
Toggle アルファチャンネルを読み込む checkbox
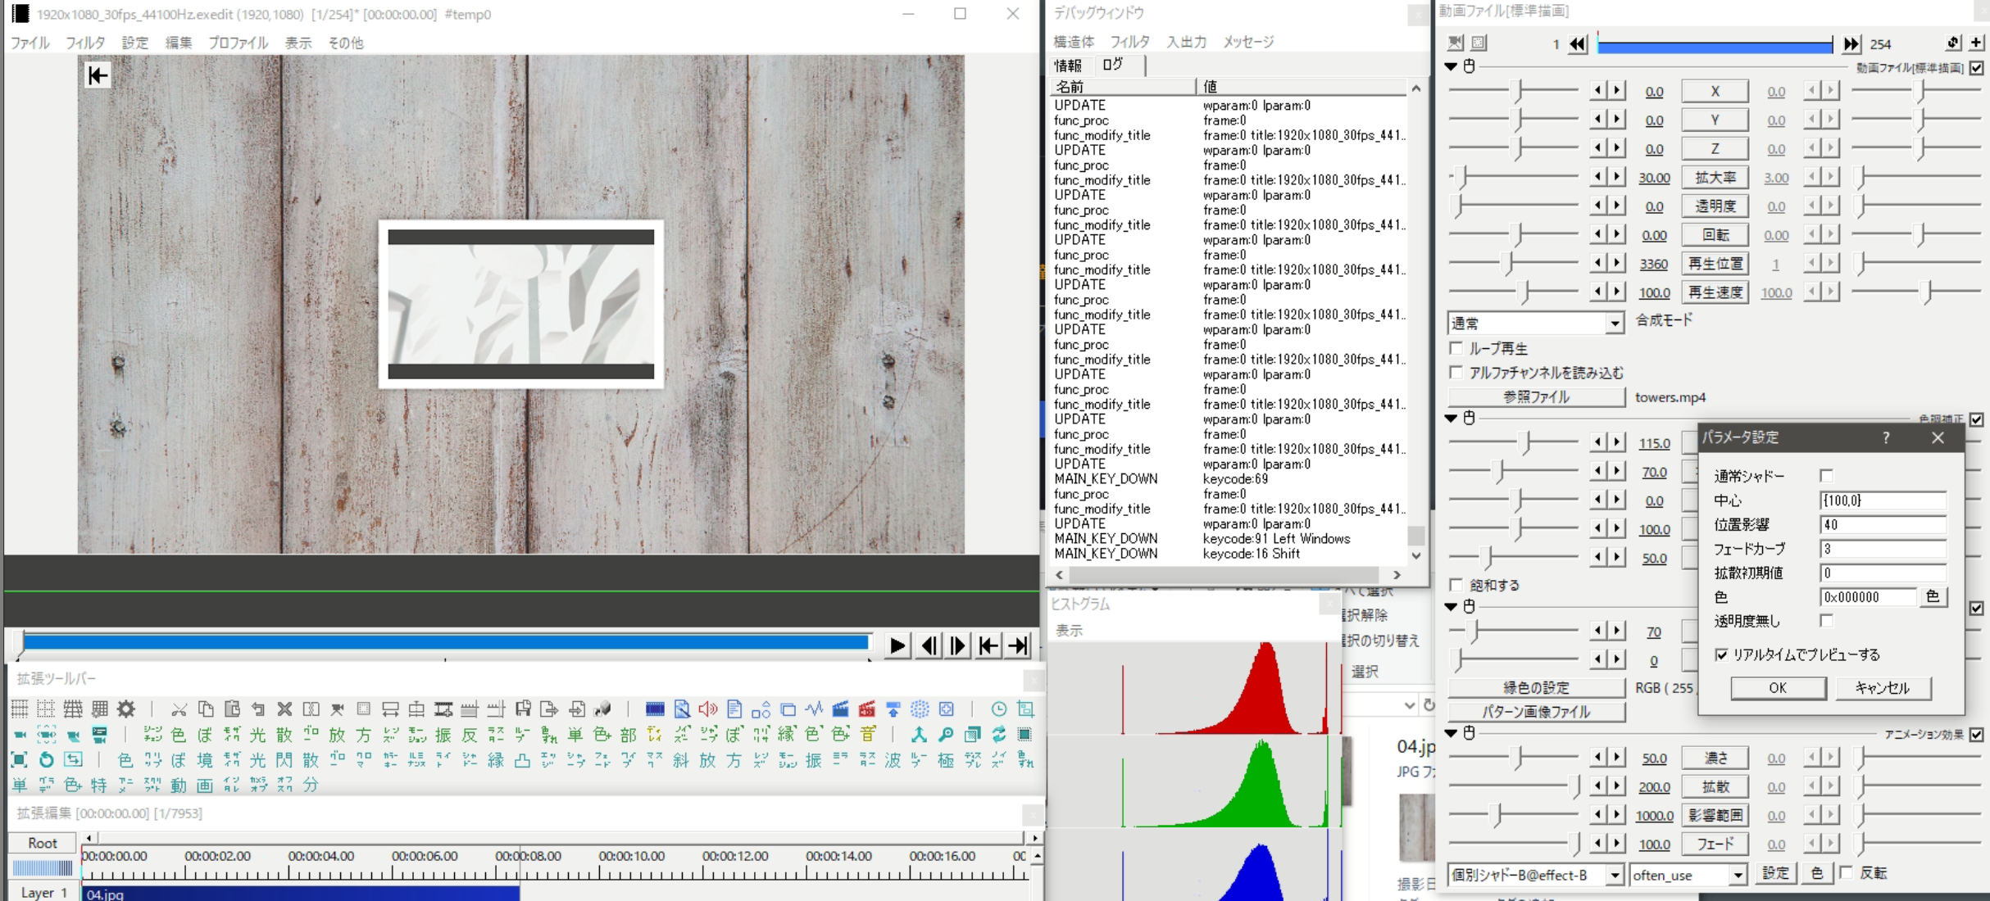click(1456, 373)
